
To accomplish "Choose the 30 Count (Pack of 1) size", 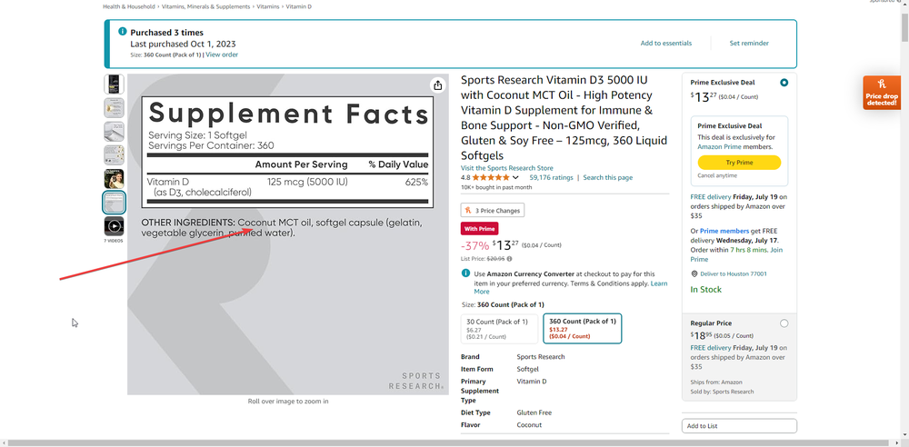I will (x=499, y=329).
